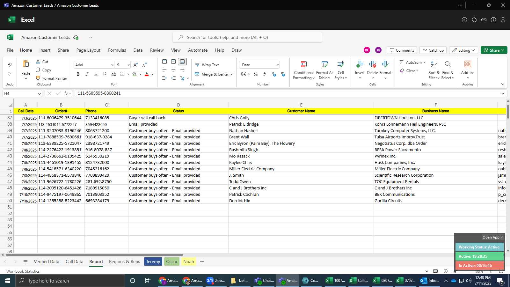Click the Undo icon
This screenshot has height=287, width=510.
click(x=10, y=65)
